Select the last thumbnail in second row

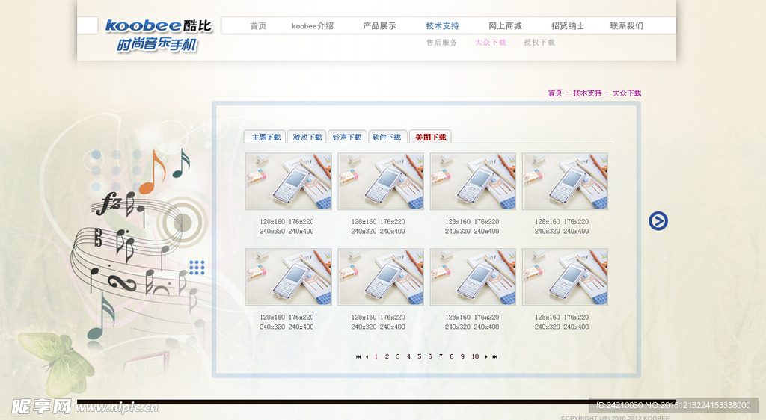[565, 277]
